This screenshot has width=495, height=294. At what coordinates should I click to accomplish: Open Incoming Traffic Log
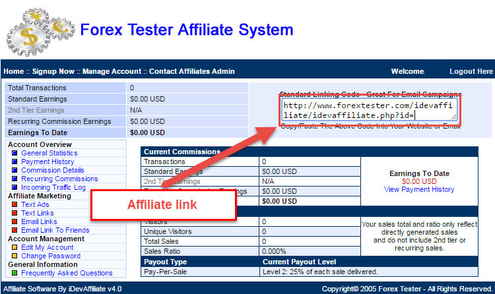coord(53,187)
